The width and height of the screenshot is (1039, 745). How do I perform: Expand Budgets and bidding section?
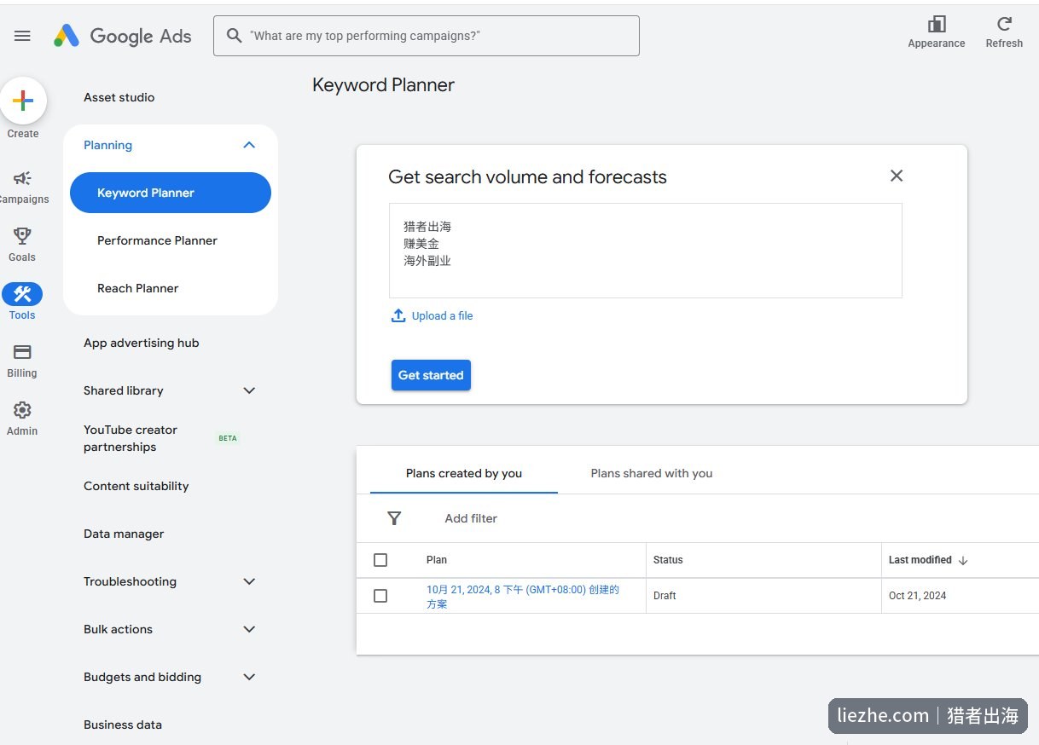click(249, 677)
